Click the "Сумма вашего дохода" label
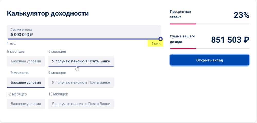The image size is (257, 123). [182, 39]
